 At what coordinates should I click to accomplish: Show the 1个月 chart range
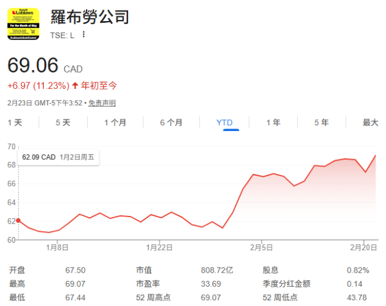point(115,122)
